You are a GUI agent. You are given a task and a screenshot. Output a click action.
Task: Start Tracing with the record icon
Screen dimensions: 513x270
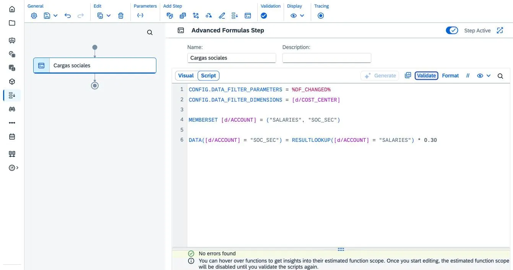point(321,16)
